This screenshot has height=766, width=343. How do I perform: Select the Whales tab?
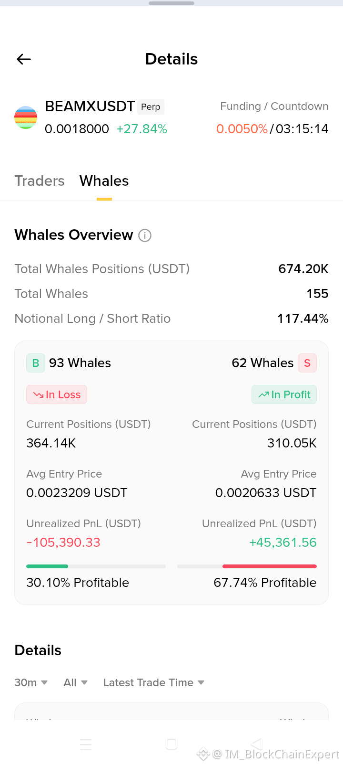pyautogui.click(x=104, y=181)
